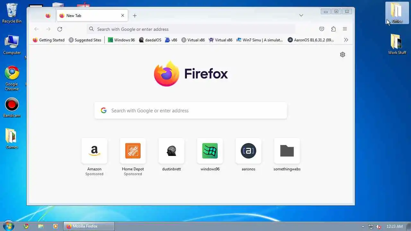Select the Google Chrome desktop icon
The image size is (411, 231).
(12, 78)
